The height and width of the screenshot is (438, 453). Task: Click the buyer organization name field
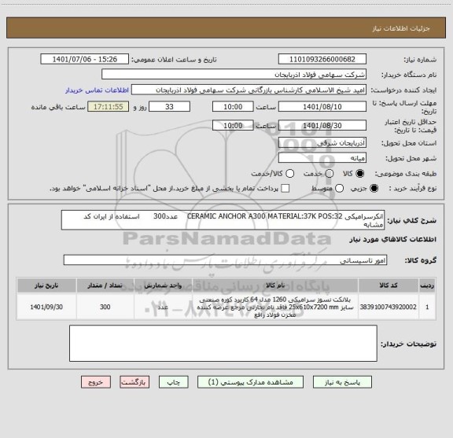click(234, 75)
